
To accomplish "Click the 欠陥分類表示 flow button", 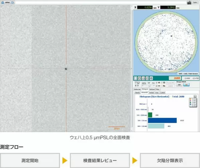I will click(x=170, y=160).
